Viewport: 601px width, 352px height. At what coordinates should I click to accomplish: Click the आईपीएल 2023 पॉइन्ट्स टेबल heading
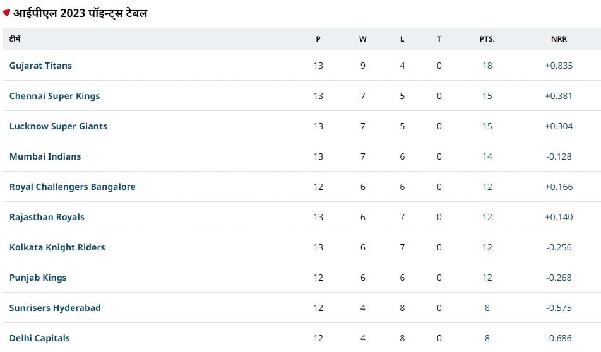point(81,13)
